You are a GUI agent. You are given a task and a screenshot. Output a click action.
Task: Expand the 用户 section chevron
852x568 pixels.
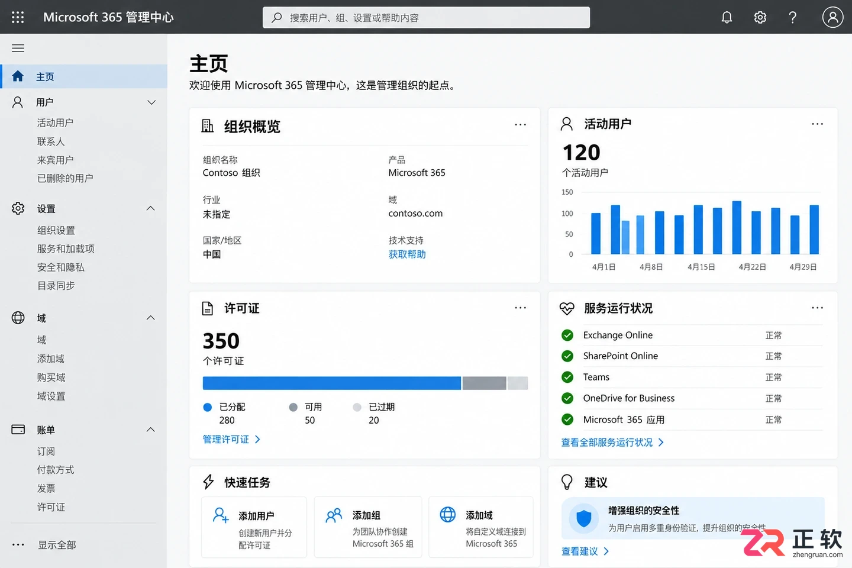point(151,102)
